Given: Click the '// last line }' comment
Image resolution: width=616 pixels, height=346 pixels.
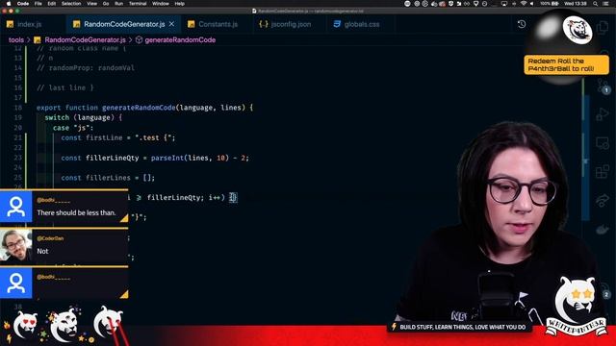Looking at the screenshot, I should 65,87.
